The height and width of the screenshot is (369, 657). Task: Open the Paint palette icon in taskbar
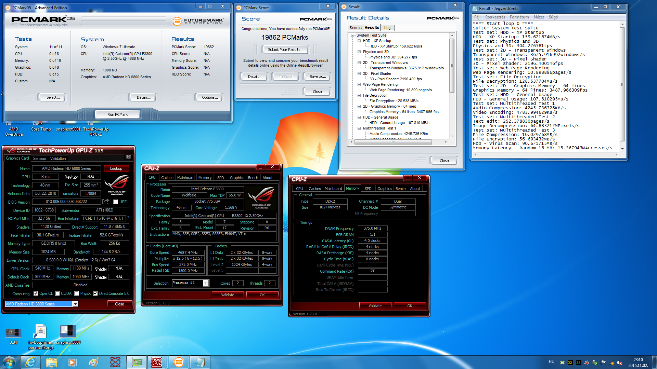(x=93, y=362)
